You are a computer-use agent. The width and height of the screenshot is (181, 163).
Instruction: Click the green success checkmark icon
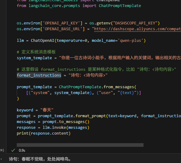[x=13, y=150]
